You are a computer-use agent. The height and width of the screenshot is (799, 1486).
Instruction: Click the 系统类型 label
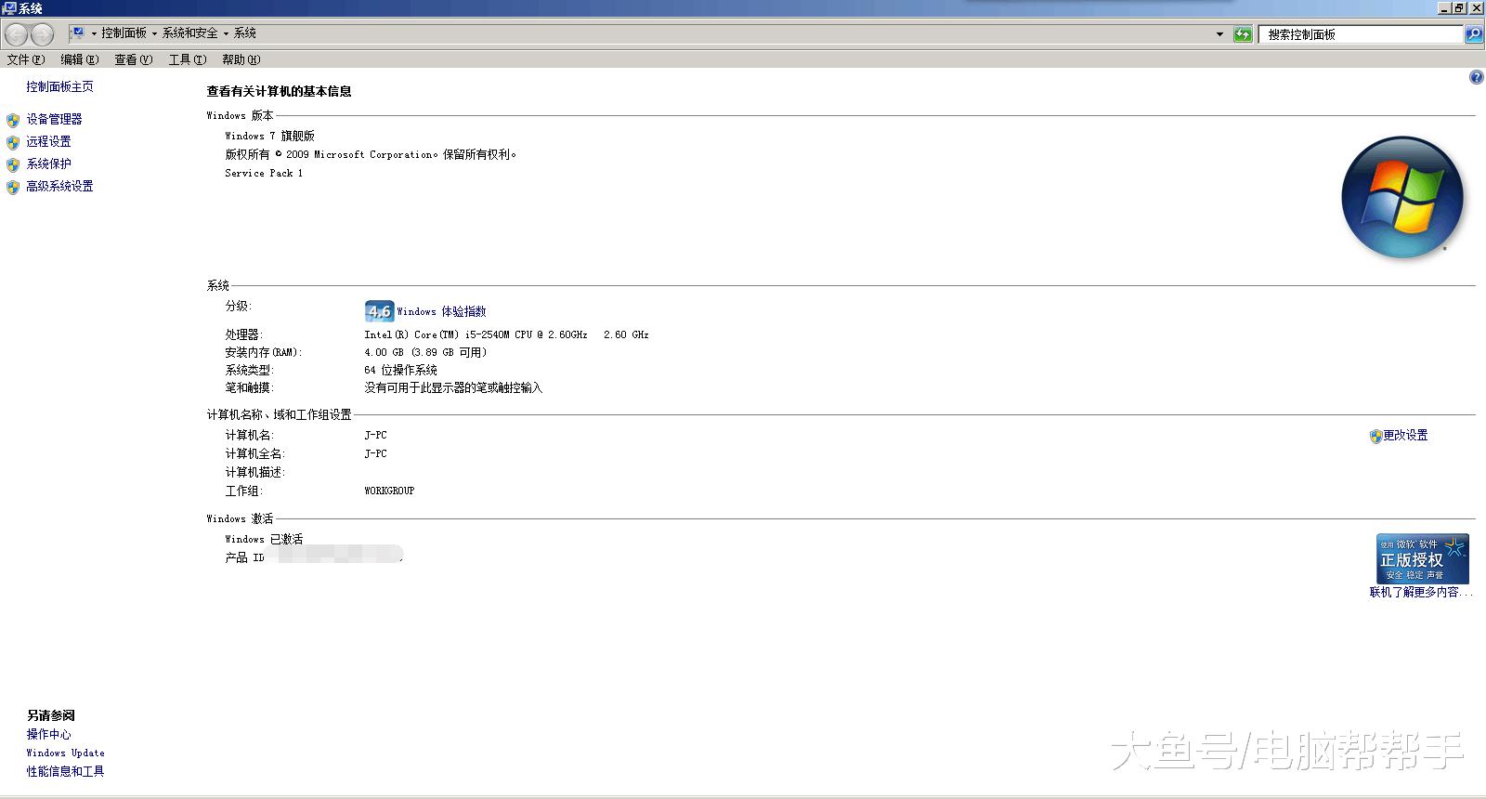point(250,370)
